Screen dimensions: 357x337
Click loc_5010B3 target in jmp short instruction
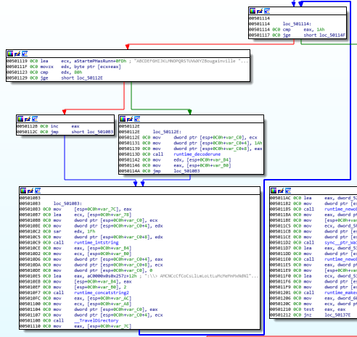[100, 132]
